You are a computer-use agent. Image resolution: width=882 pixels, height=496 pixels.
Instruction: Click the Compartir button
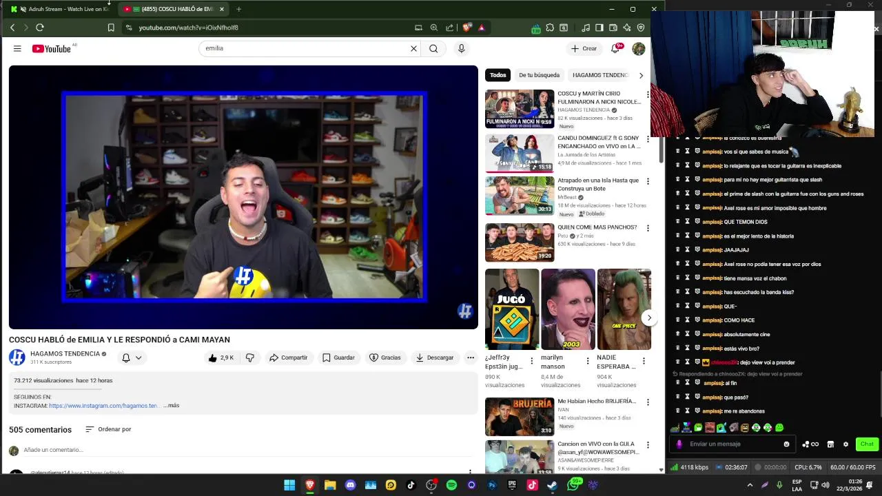289,358
